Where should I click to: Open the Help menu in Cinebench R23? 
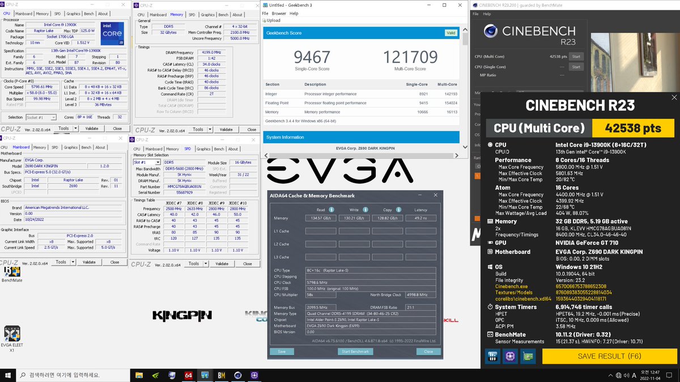tap(486, 14)
